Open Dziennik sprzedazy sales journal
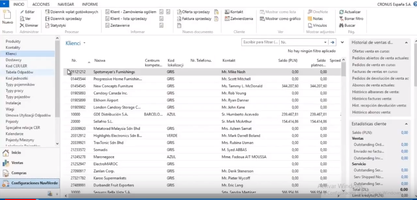The width and height of the screenshot is (417, 200). coord(63,19)
